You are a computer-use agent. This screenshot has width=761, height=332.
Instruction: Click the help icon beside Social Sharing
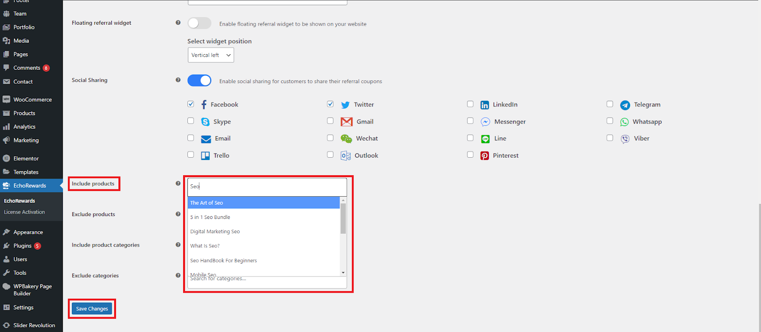(178, 80)
